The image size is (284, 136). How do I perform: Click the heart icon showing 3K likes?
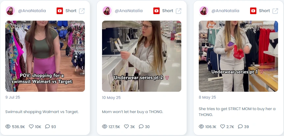tap(126, 126)
